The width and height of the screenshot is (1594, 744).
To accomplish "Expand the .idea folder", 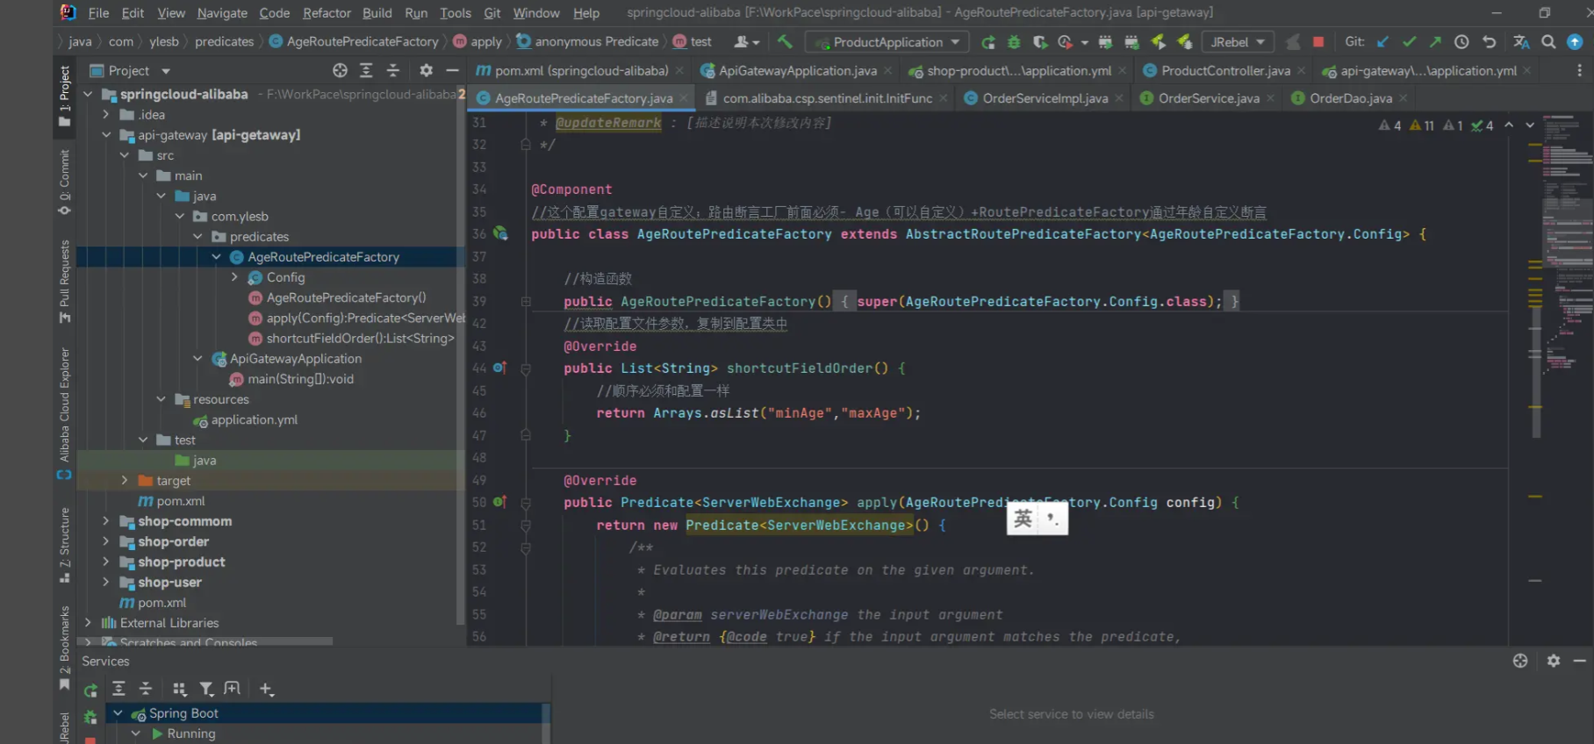I will click(x=106, y=114).
